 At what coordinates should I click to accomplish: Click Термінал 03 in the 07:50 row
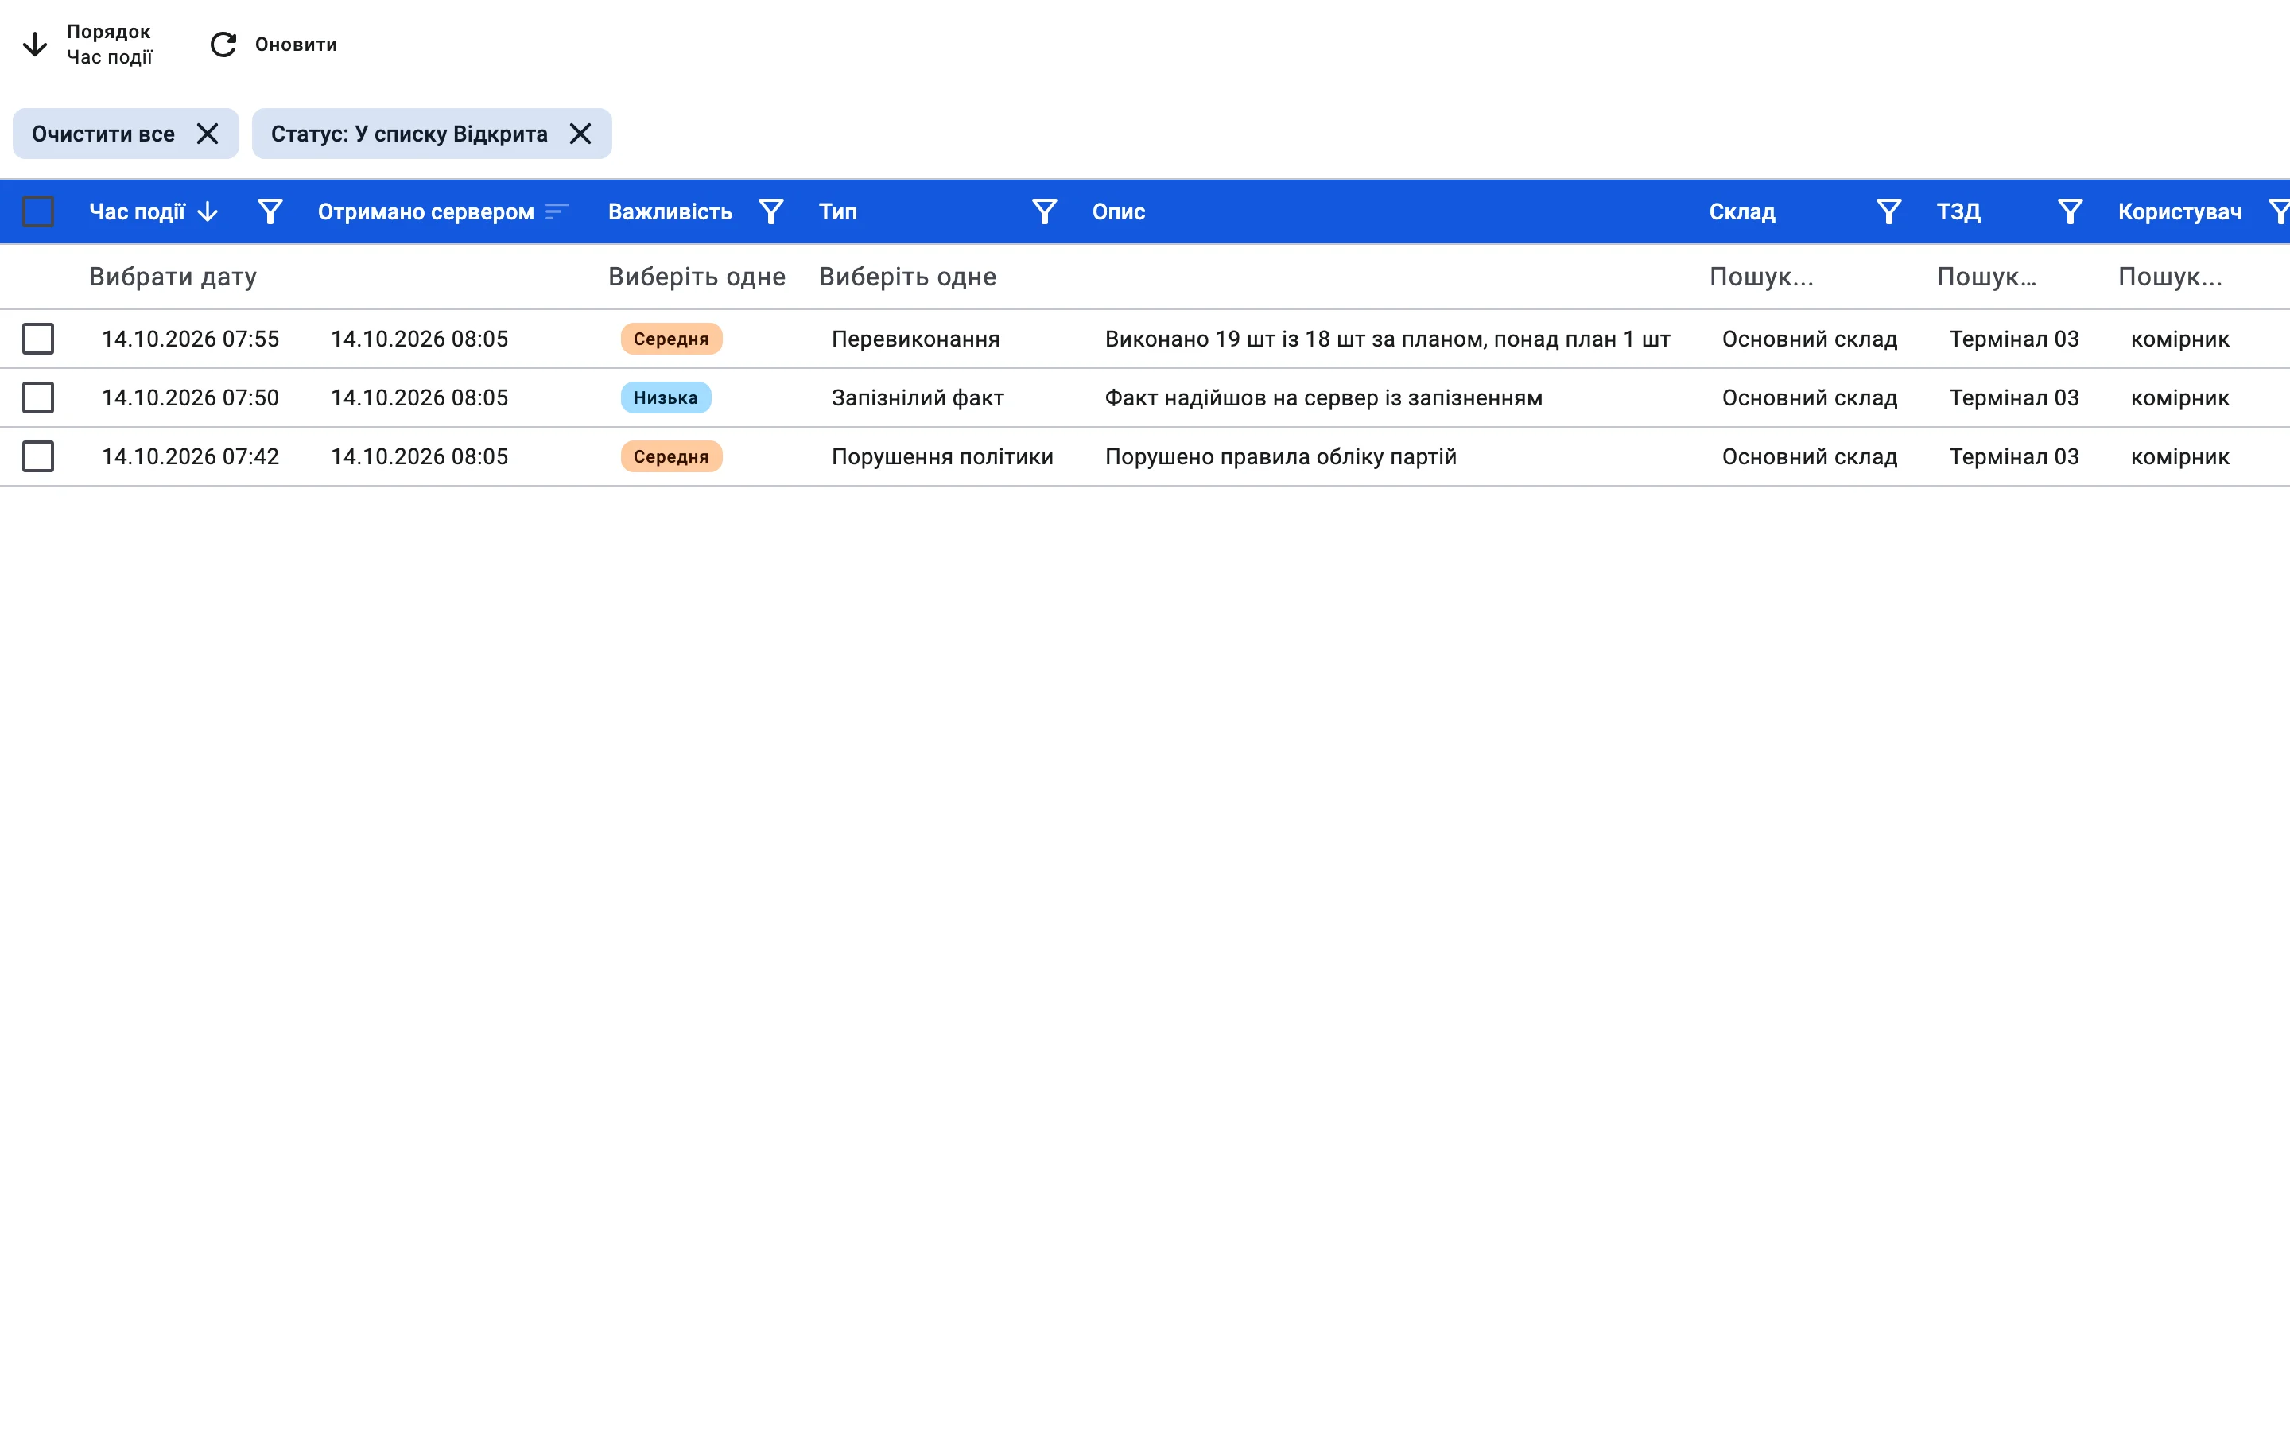(2013, 397)
